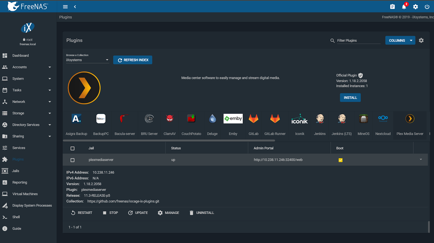This screenshot has height=243, width=434.
Task: Click the INSTALL button
Action: coord(350,98)
